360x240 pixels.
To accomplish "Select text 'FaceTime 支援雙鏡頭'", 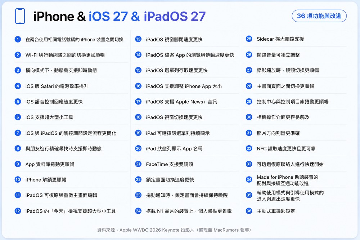I will point(170,164).
